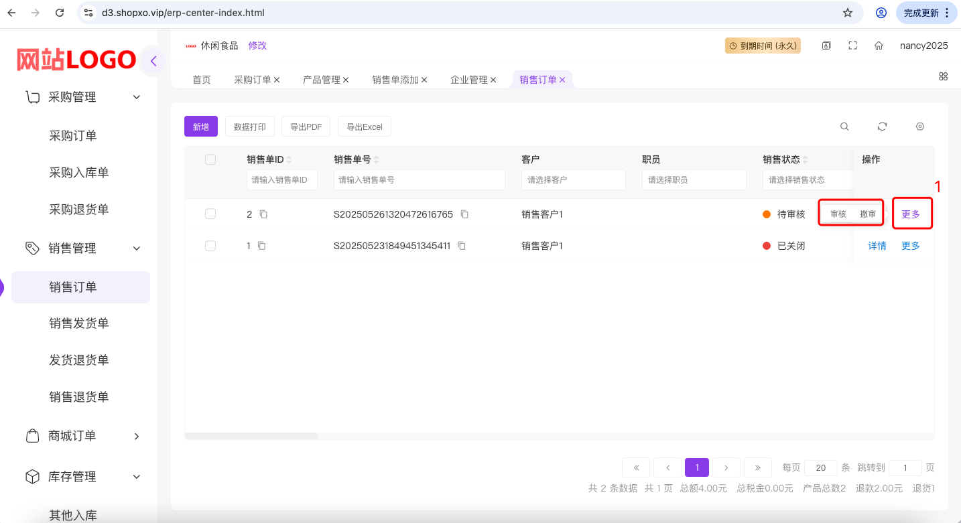Close the 销售单添加 tab
961x523 pixels.
click(x=424, y=80)
